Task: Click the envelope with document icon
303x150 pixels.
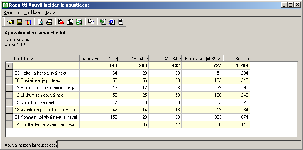Action: [70, 22]
